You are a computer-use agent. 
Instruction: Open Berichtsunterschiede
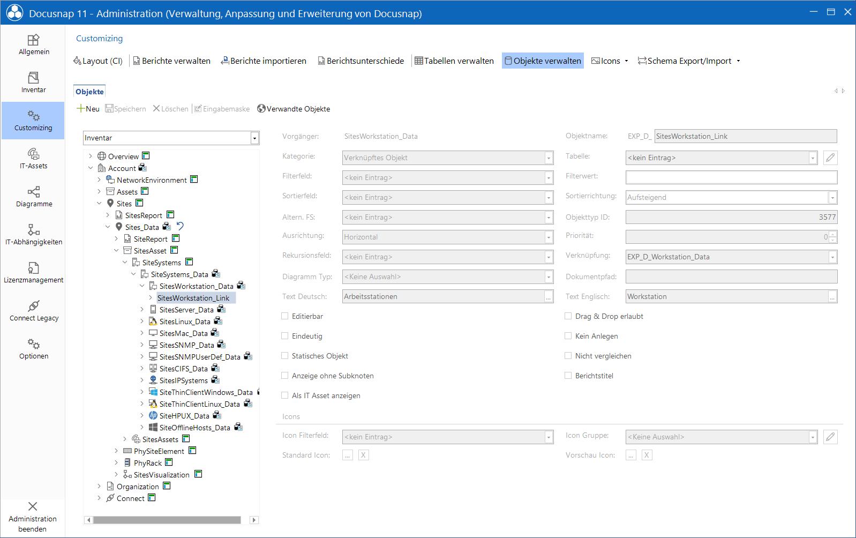pos(361,61)
